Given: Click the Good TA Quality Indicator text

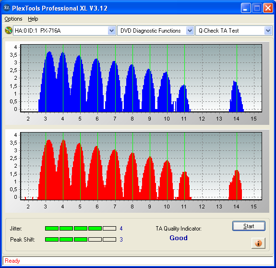Looking at the screenshot, I should [x=179, y=238].
